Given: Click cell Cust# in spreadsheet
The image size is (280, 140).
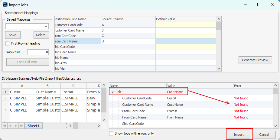Looking at the screenshot, I should tap(22, 92).
